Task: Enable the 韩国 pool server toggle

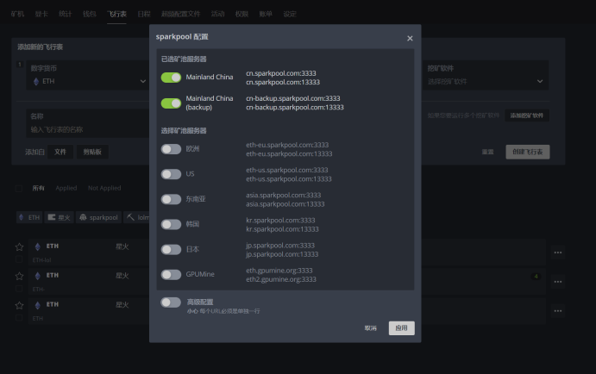Action: point(171,224)
